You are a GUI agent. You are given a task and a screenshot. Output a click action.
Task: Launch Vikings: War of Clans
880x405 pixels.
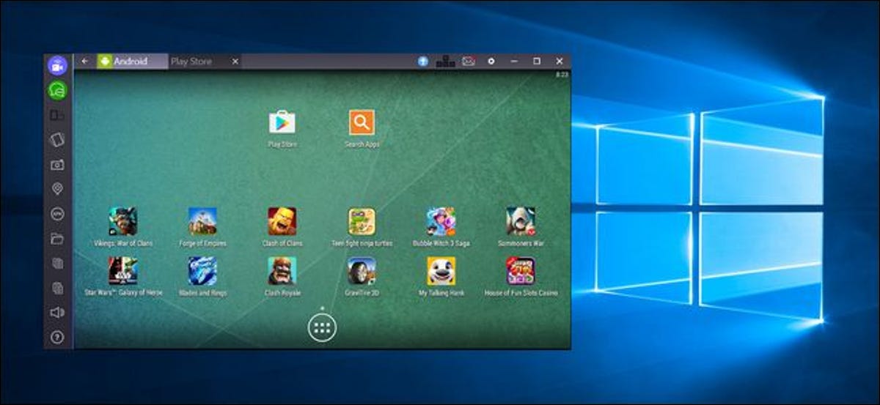click(x=122, y=221)
